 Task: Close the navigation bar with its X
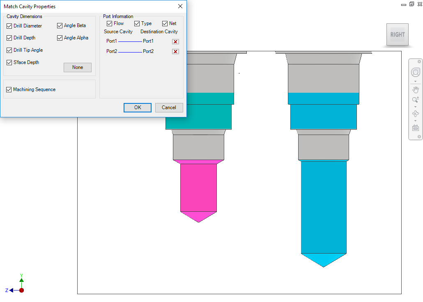(x=419, y=62)
